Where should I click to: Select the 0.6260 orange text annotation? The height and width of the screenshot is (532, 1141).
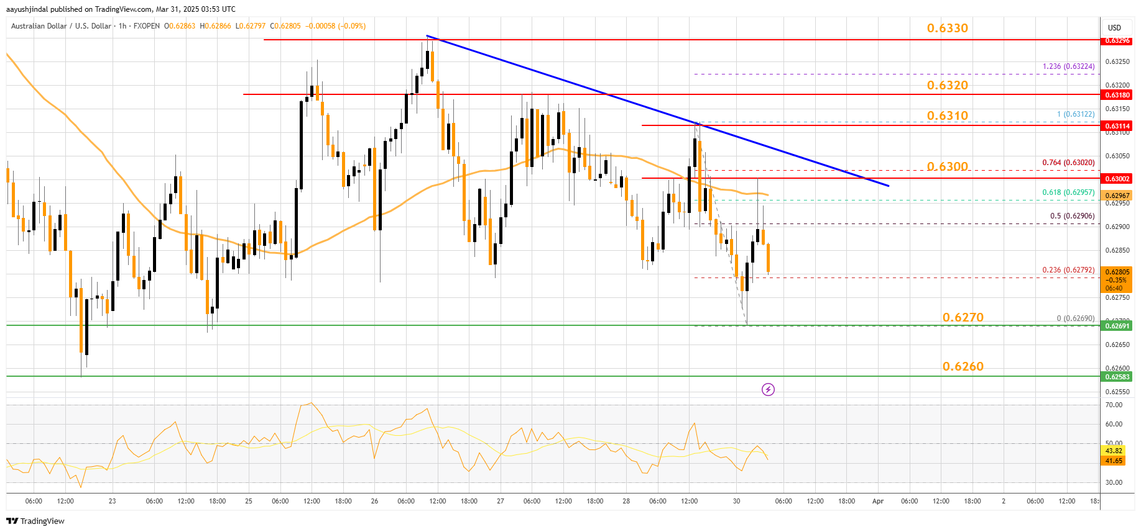tap(963, 366)
